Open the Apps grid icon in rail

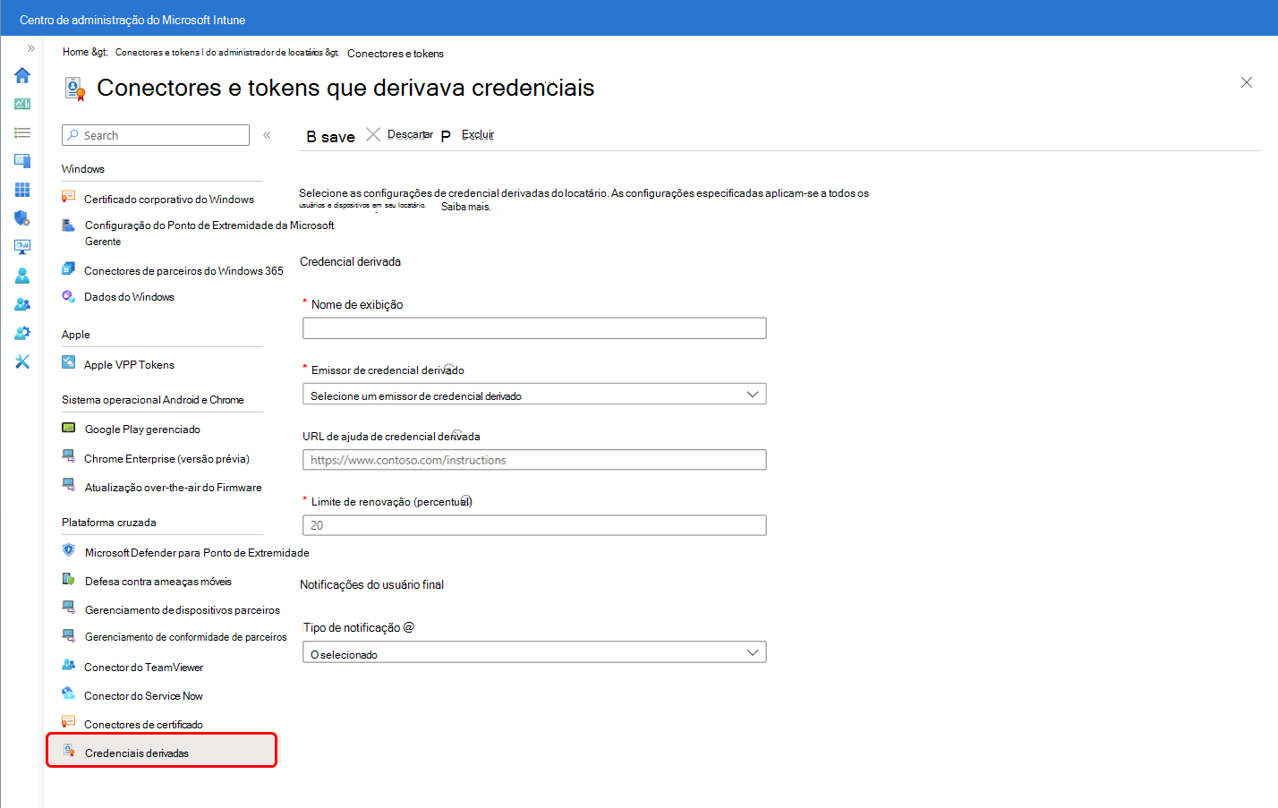click(22, 190)
